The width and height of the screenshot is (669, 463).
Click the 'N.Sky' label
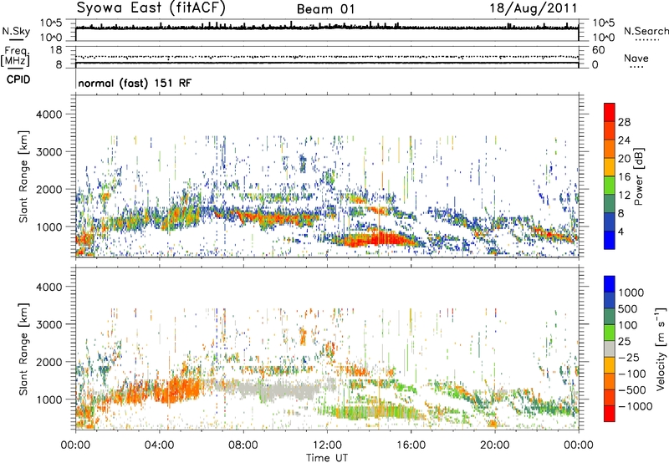click(16, 31)
